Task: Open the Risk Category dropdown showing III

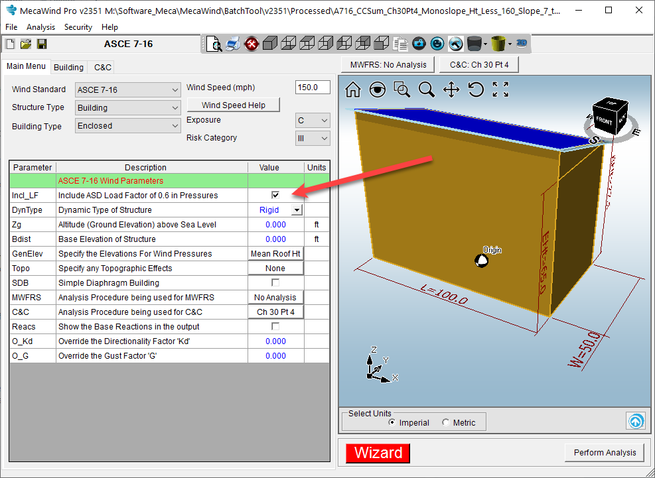Action: 313,138
